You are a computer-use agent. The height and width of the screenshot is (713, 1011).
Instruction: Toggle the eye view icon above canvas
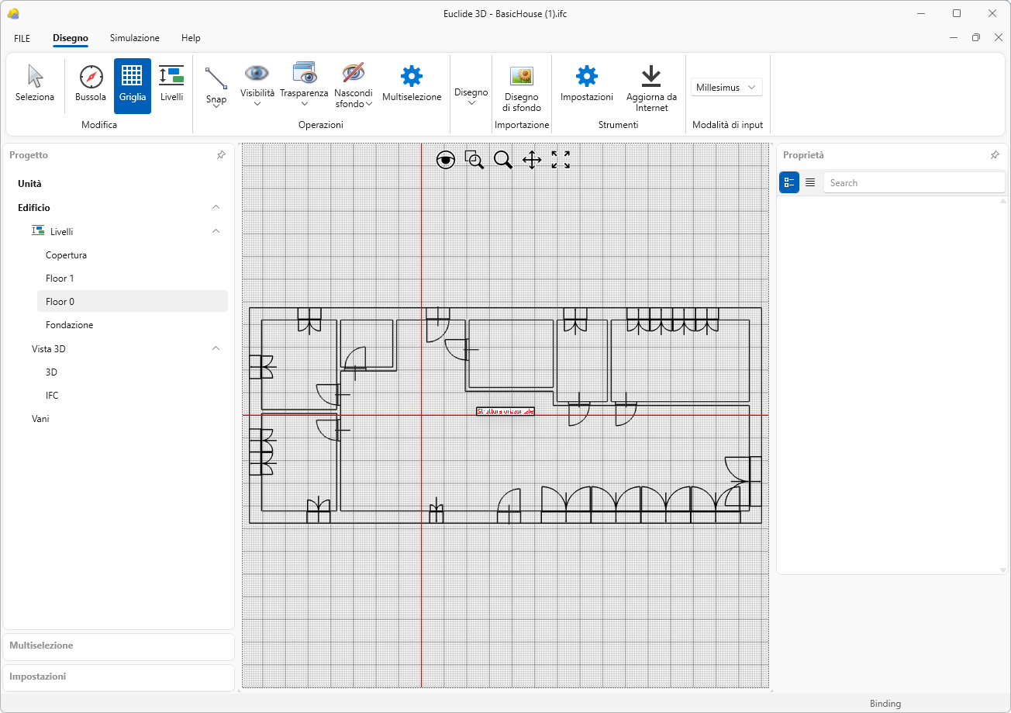click(x=446, y=160)
